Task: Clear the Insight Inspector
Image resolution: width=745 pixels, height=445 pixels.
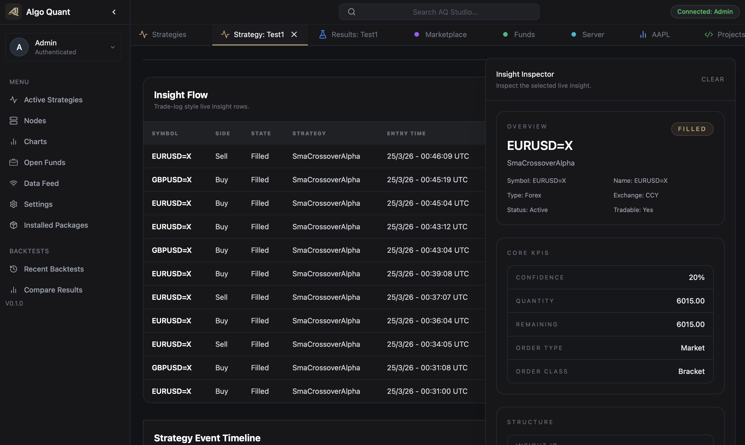Action: pos(713,79)
